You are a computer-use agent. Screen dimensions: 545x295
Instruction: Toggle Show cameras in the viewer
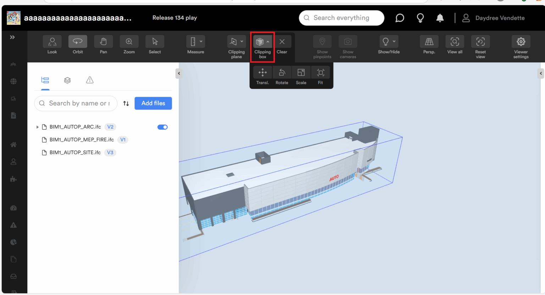coord(347,41)
